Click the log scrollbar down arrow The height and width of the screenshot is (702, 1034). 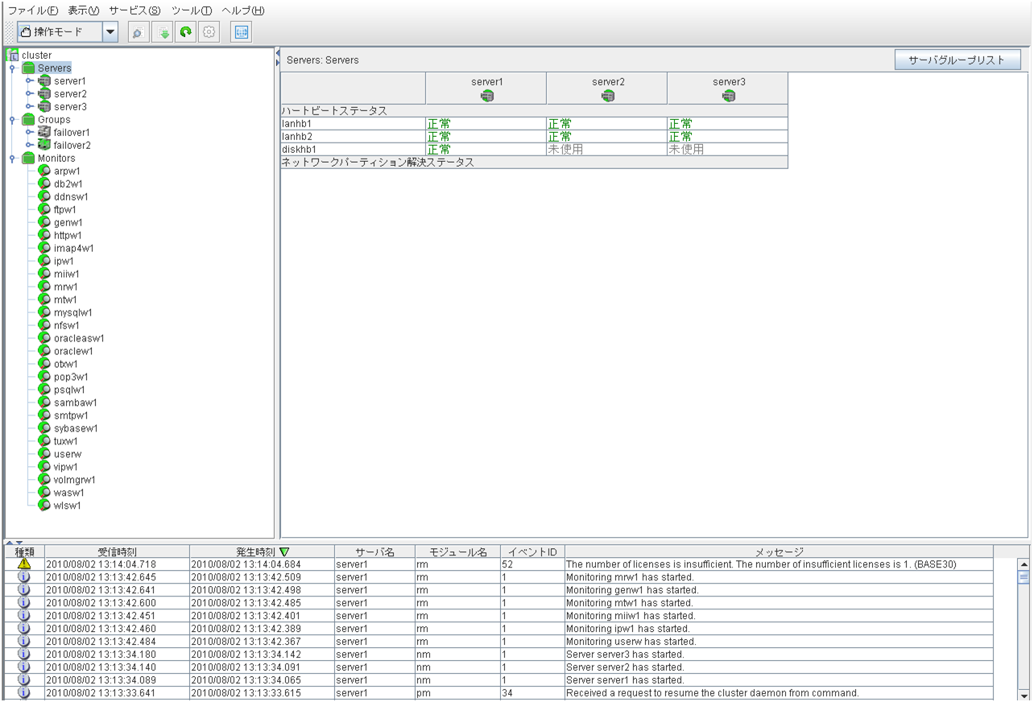(x=1024, y=695)
